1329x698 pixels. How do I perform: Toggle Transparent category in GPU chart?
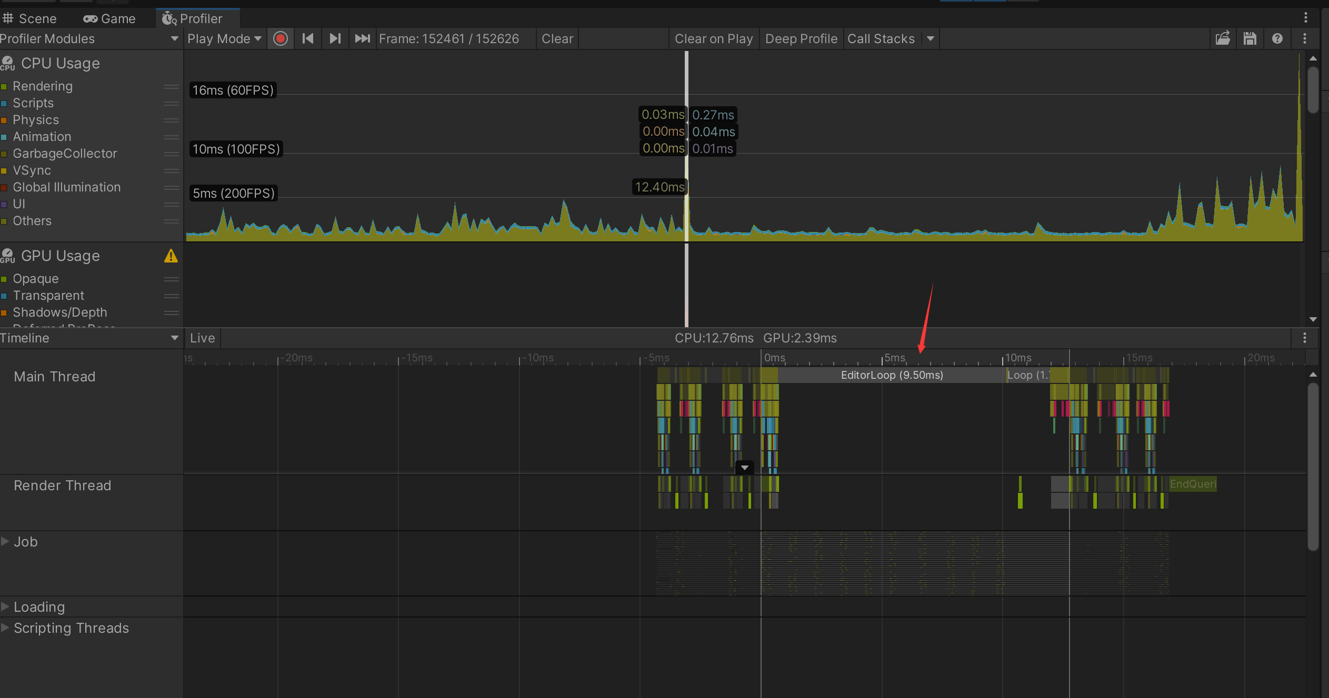pyautogui.click(x=4, y=296)
